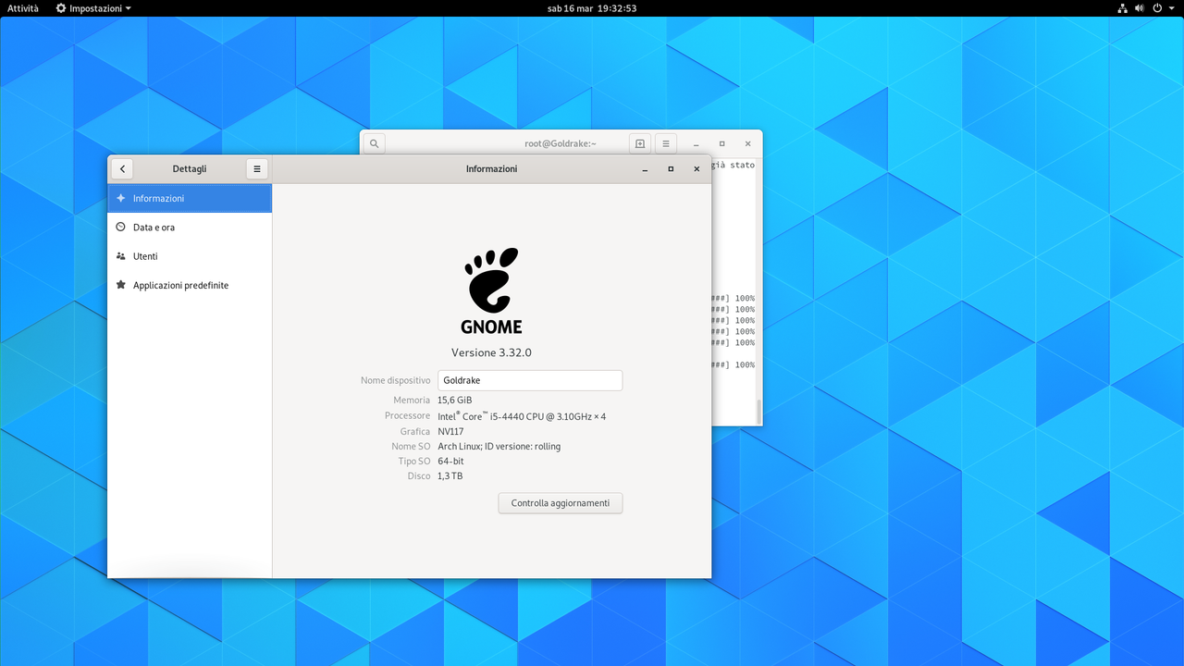The width and height of the screenshot is (1184, 666).
Task: Click the users icon beside Utenti
Action: (121, 256)
